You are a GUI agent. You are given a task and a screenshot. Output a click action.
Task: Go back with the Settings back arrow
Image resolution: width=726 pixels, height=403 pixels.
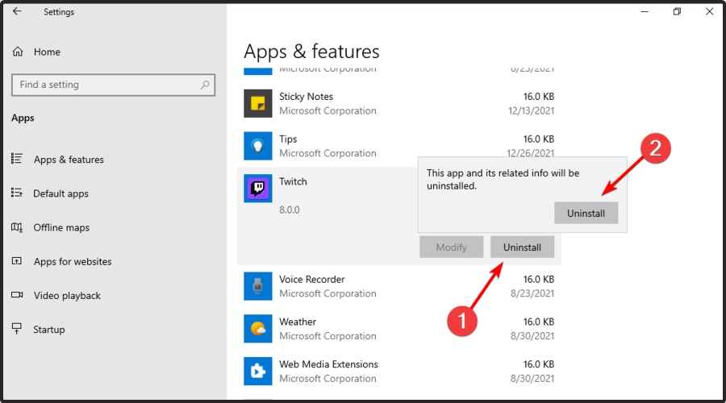17,11
